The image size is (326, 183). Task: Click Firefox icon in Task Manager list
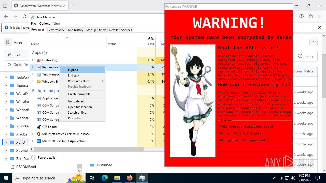coord(39,60)
